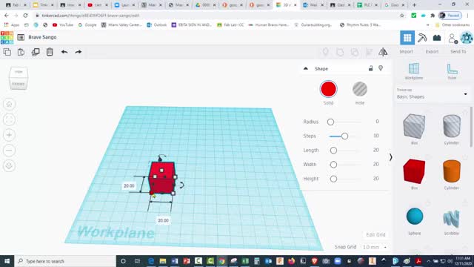Screen dimensions: 474x267
Task: Click the Send To button
Action: coord(458,52)
